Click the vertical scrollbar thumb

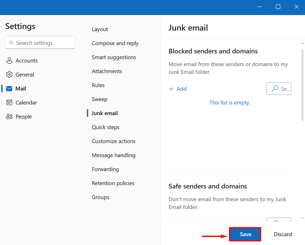[x=302, y=85]
